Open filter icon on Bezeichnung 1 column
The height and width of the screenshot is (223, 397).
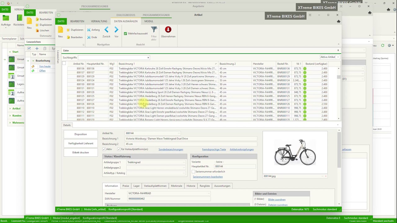tap(216, 64)
